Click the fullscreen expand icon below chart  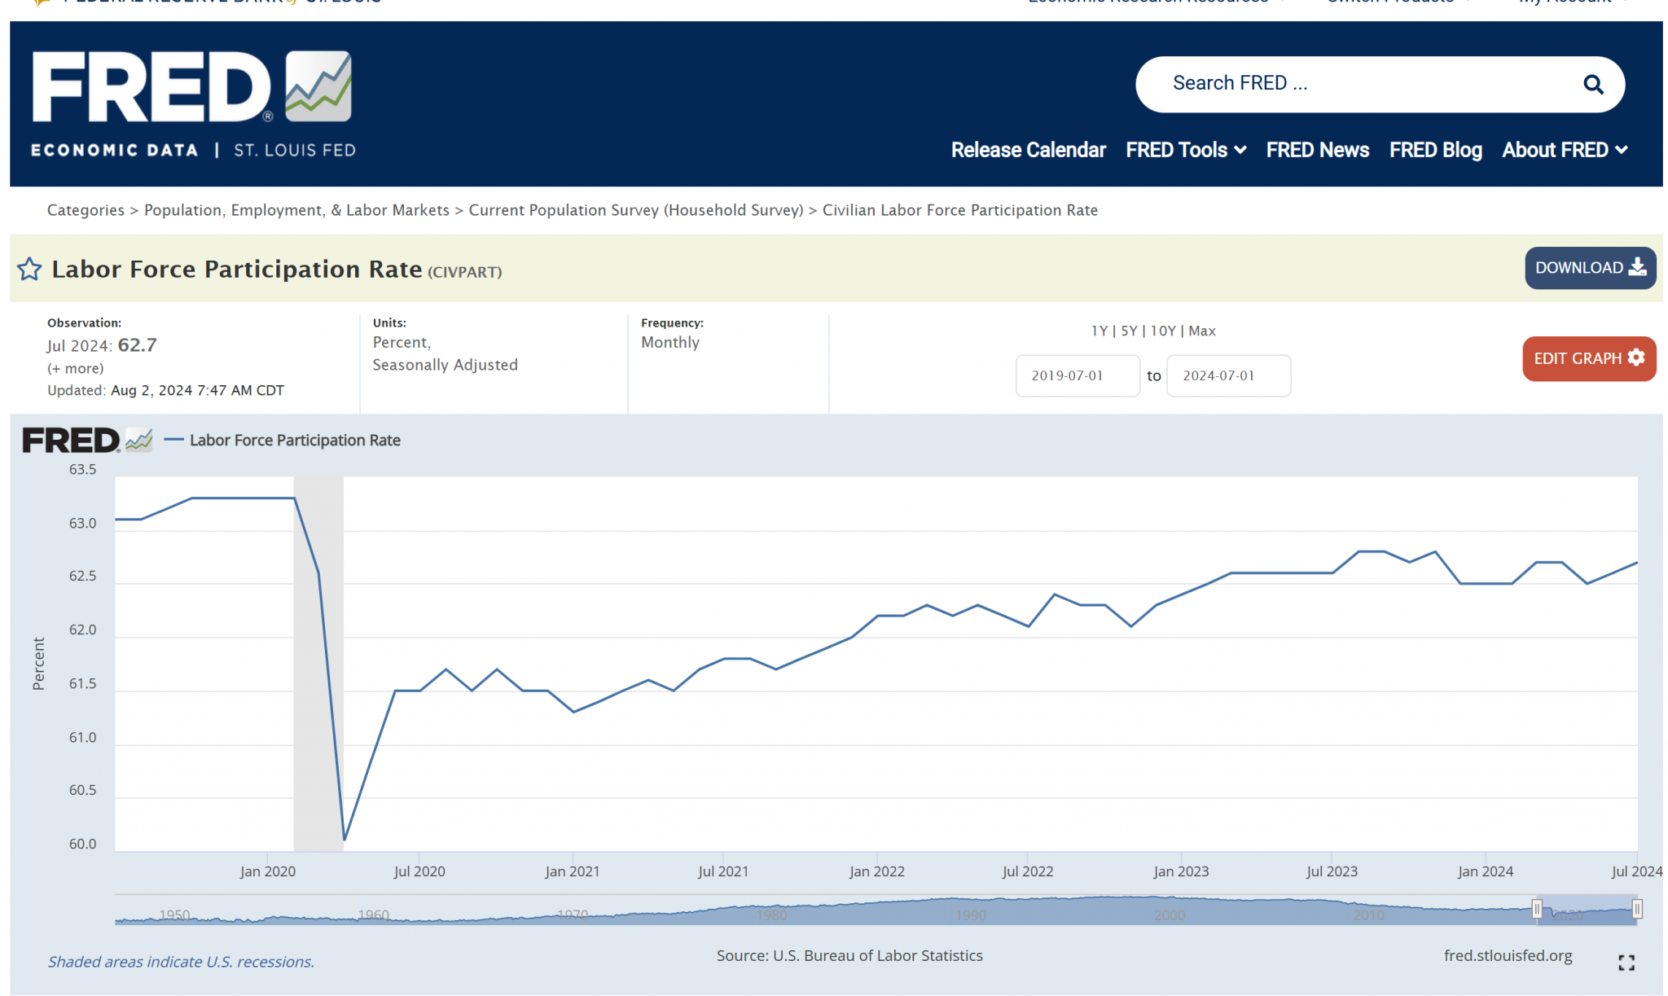[1626, 963]
